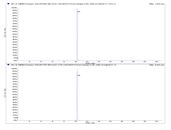Image resolution: width=171 pixels, height=130 pixels.
Task: Select the main peak in bottom chromatogram
Action: click(77, 95)
